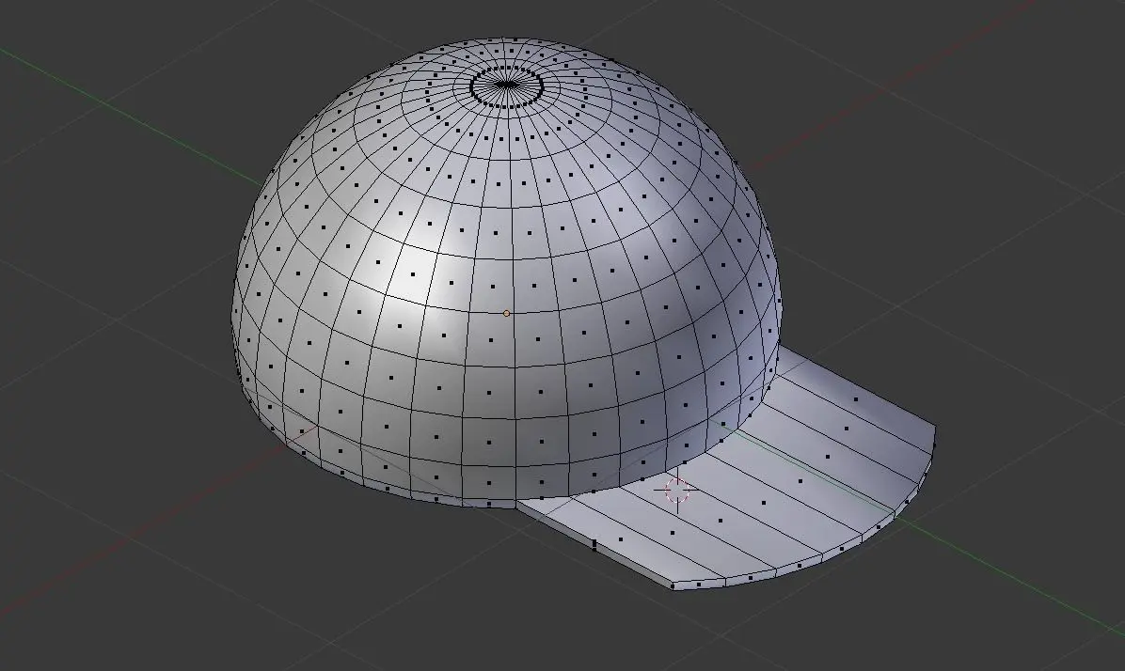Select the orange origin dot on the dome
1125x671 pixels.
tap(507, 313)
